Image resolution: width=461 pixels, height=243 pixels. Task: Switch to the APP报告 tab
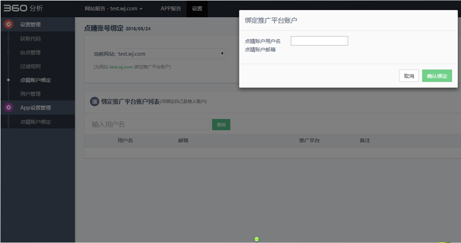pyautogui.click(x=170, y=9)
